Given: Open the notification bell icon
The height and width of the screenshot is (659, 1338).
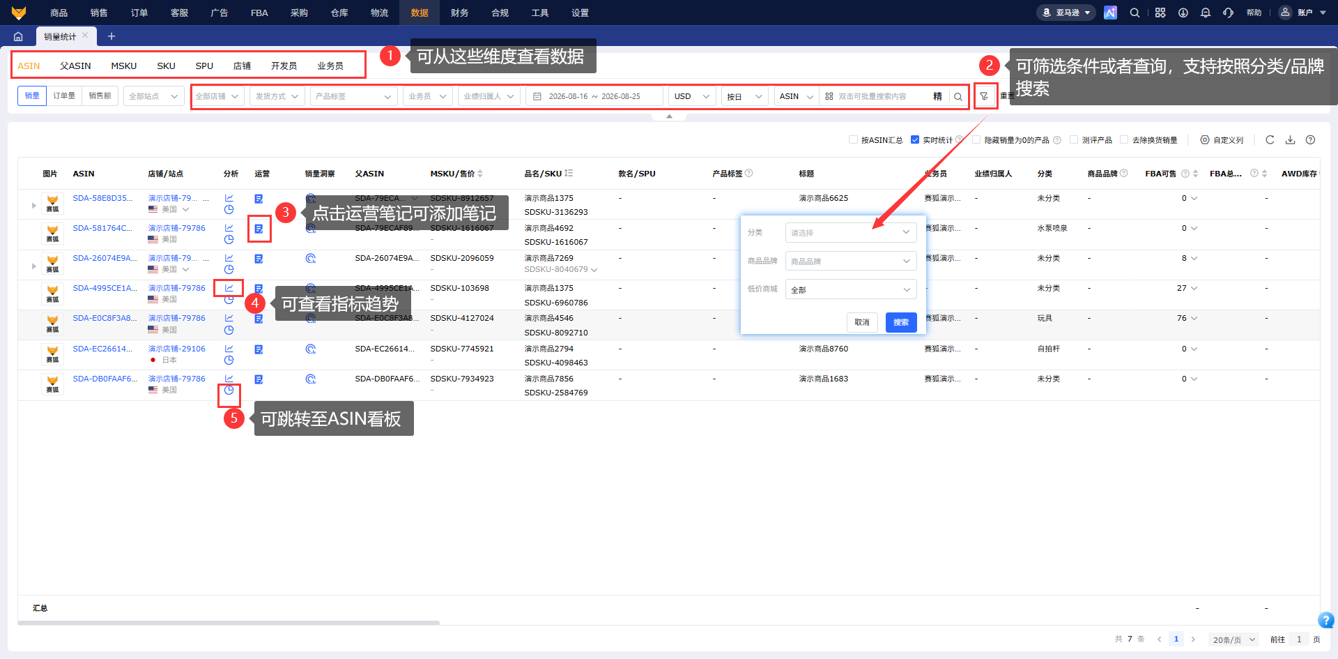Looking at the screenshot, I should pyautogui.click(x=1206, y=13).
